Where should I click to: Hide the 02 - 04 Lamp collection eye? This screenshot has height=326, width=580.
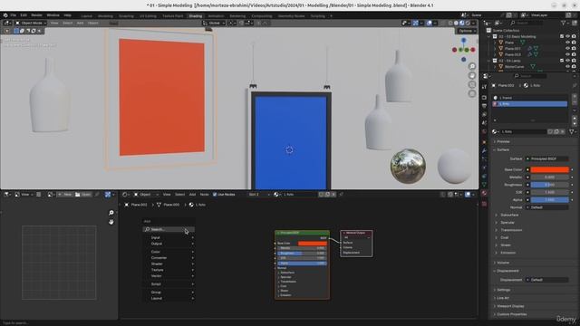[567, 61]
